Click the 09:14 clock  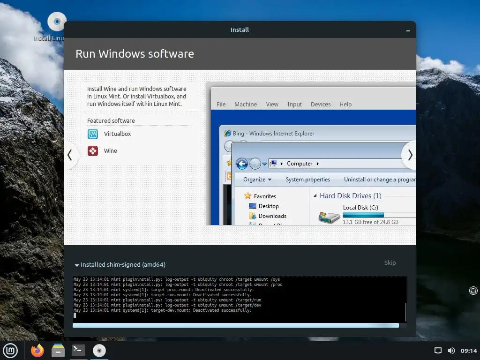[x=469, y=351]
